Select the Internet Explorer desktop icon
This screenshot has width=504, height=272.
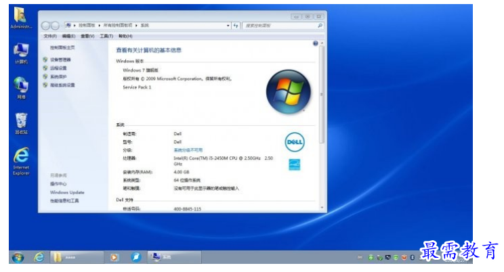[x=21, y=161]
